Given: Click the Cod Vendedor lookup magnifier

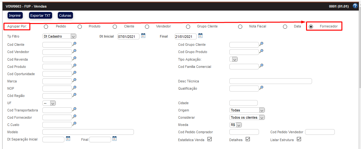Looking at the screenshot, I should (75, 51).
